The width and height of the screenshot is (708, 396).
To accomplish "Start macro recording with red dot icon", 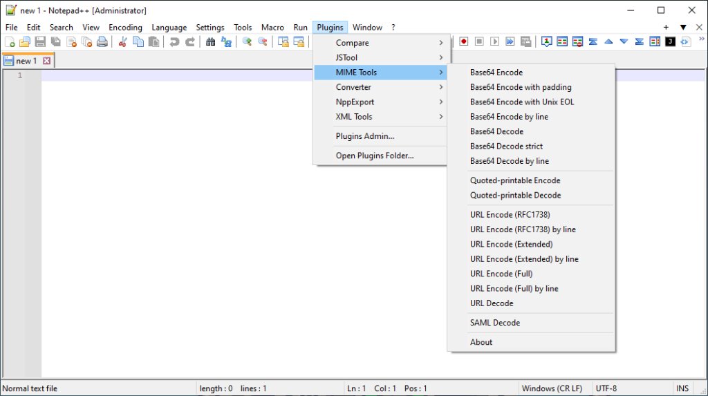I will tap(464, 41).
